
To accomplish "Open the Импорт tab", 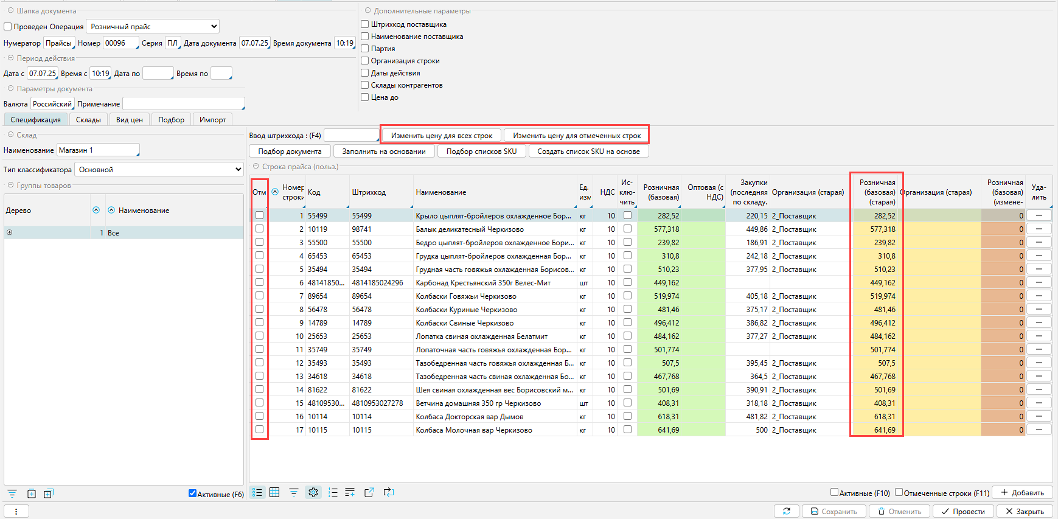I will coord(212,120).
